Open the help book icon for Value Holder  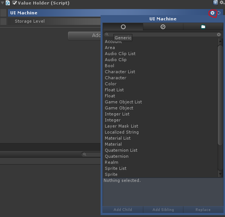click(x=215, y=3)
